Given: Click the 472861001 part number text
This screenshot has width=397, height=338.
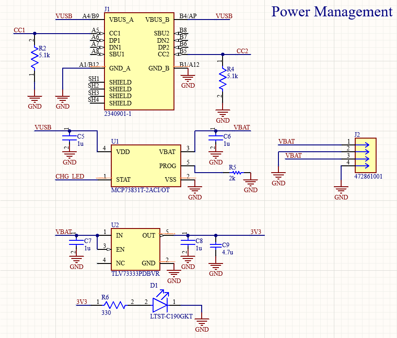Looking at the screenshot, I should 368,176.
